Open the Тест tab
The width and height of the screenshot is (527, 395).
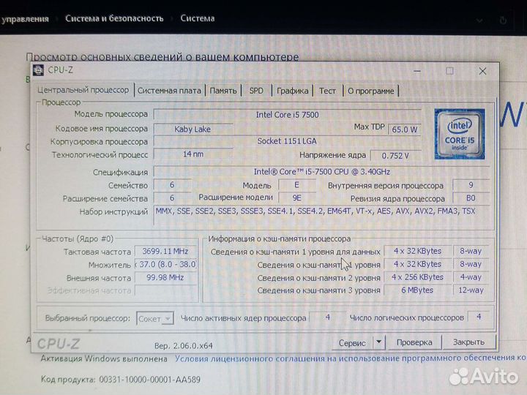coord(327,91)
